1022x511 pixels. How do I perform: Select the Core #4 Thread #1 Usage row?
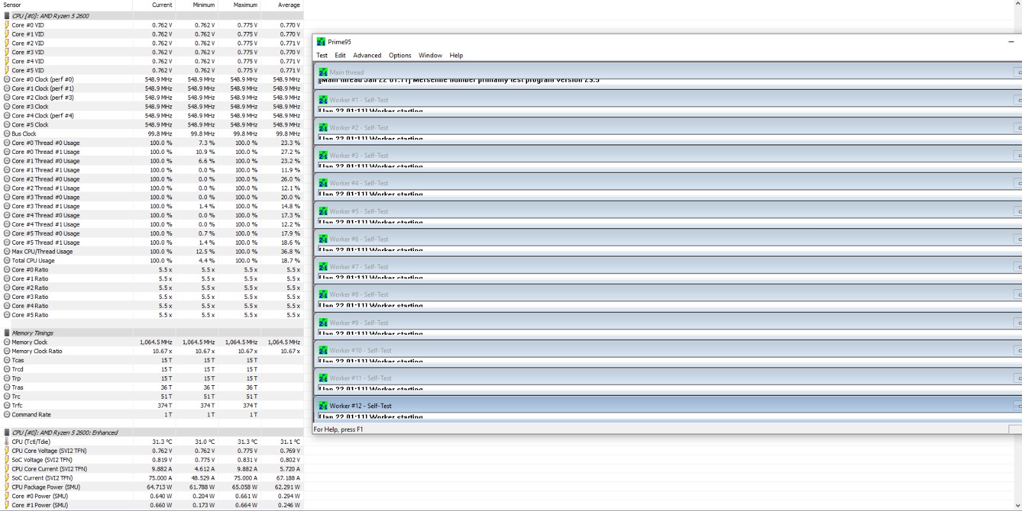[x=151, y=224]
